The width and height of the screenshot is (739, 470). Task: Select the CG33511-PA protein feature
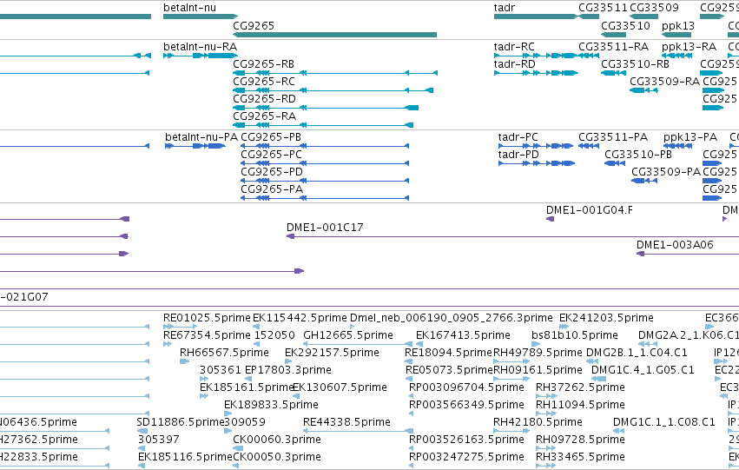point(589,146)
